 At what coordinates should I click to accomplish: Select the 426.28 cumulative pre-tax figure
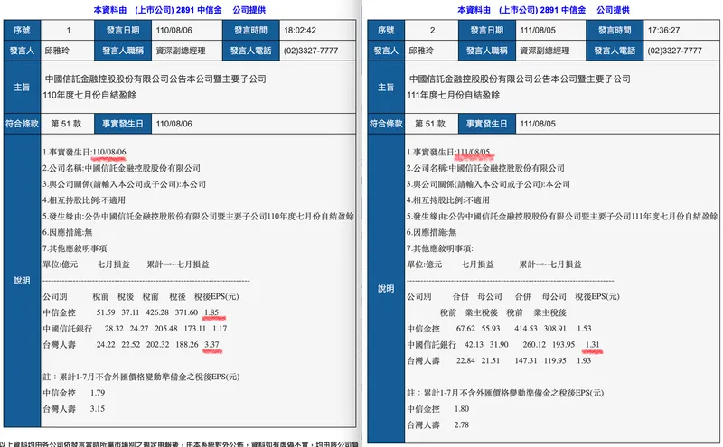pos(157,312)
